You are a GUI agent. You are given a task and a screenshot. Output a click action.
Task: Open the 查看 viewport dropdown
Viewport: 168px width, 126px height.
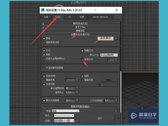click(x=64, y=121)
